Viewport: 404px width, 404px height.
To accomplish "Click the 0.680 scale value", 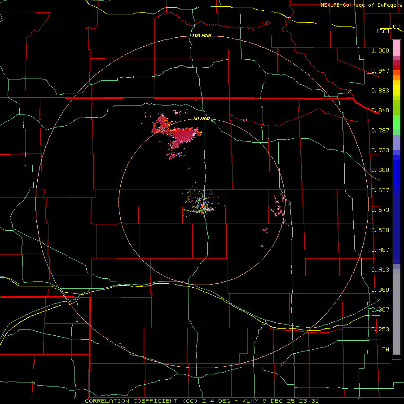I will tap(380, 170).
